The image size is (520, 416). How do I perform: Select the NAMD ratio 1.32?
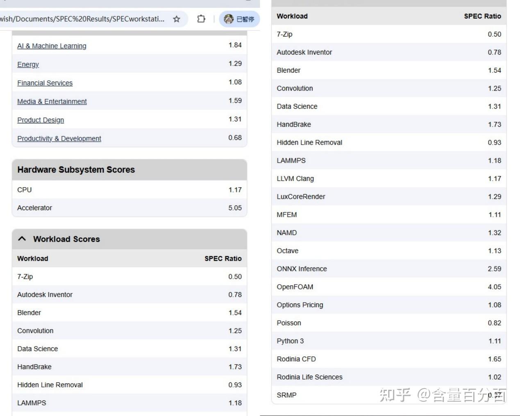[494, 233]
